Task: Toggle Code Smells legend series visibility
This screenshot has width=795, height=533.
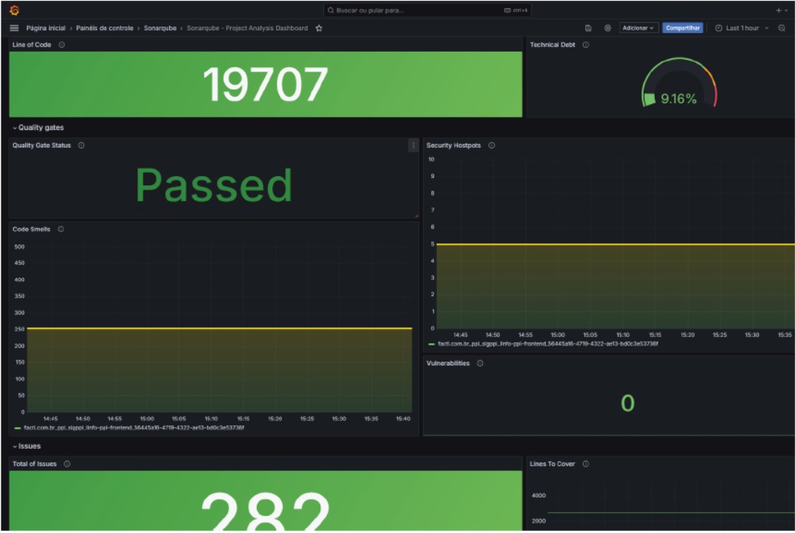Action: [133, 427]
